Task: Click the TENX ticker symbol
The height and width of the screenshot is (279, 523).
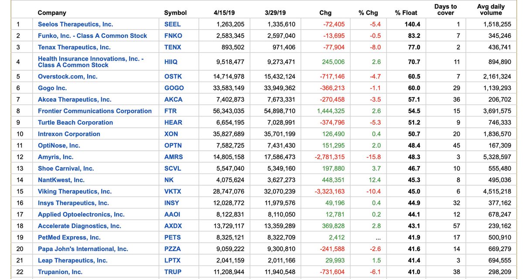Action: (173, 47)
